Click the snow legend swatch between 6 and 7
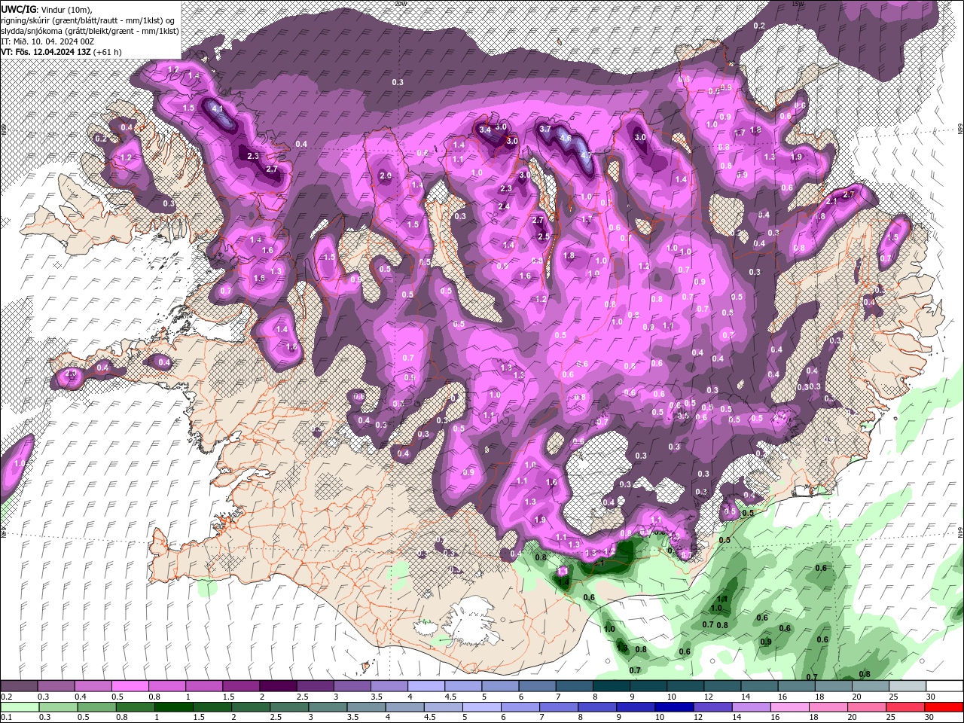 tap(536, 686)
